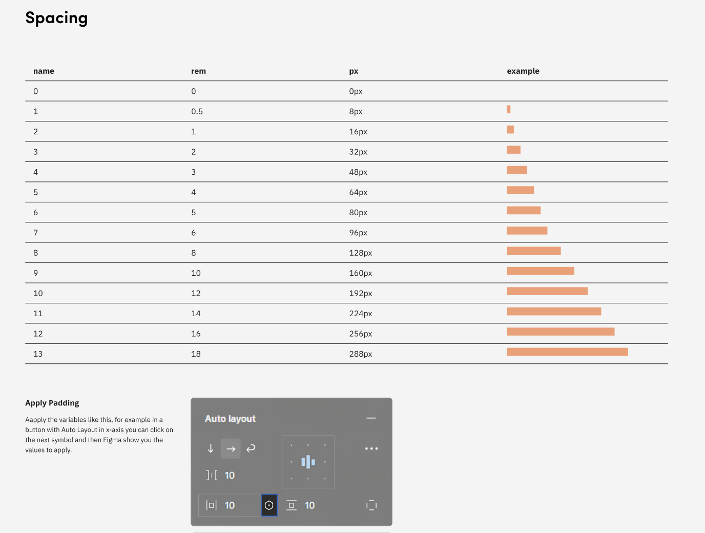705x533 pixels.
Task: Open auto layout three-dots menu
Action: coord(371,448)
